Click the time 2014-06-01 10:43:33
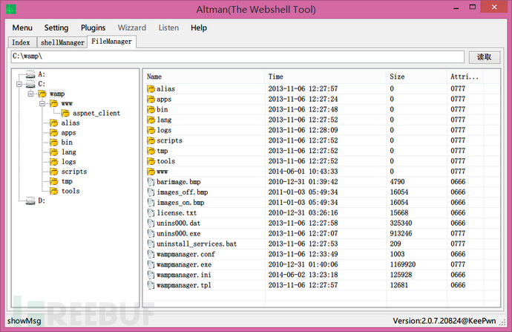The height and width of the screenshot is (332, 512). [x=303, y=172]
